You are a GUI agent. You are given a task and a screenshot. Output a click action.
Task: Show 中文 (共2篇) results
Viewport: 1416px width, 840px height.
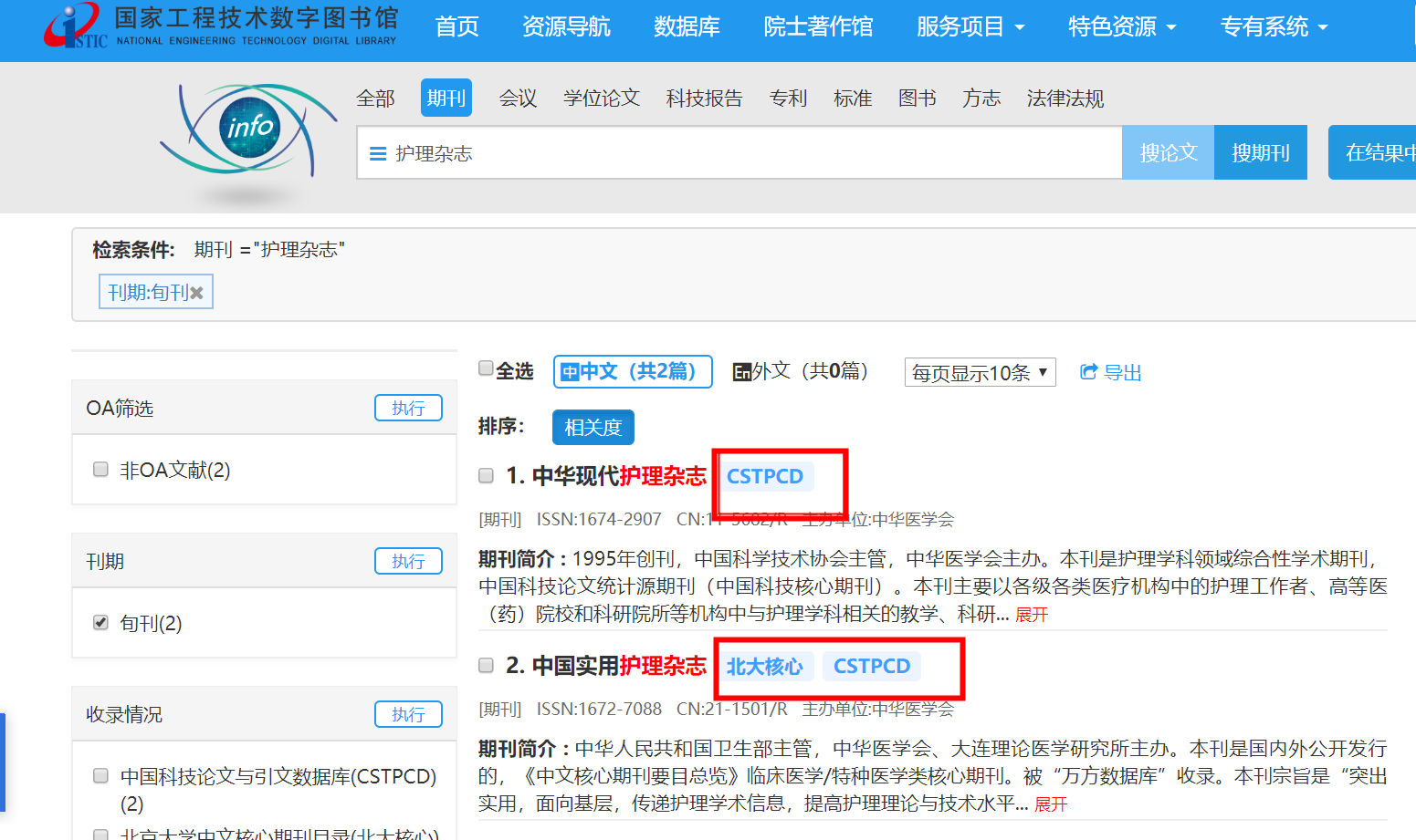(x=633, y=371)
